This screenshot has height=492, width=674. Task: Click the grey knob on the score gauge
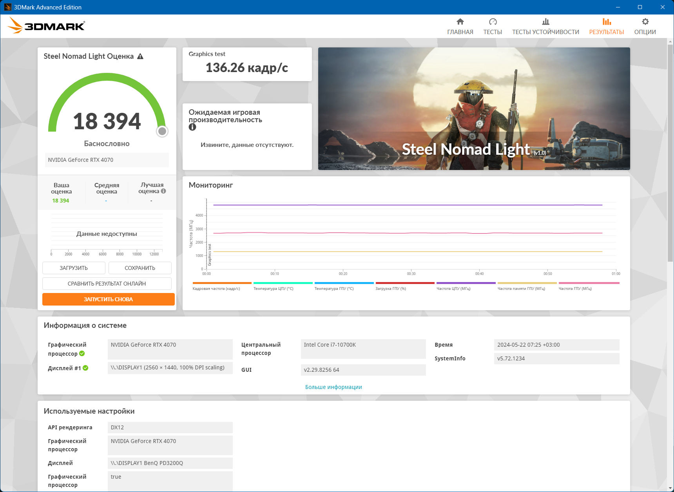click(162, 131)
